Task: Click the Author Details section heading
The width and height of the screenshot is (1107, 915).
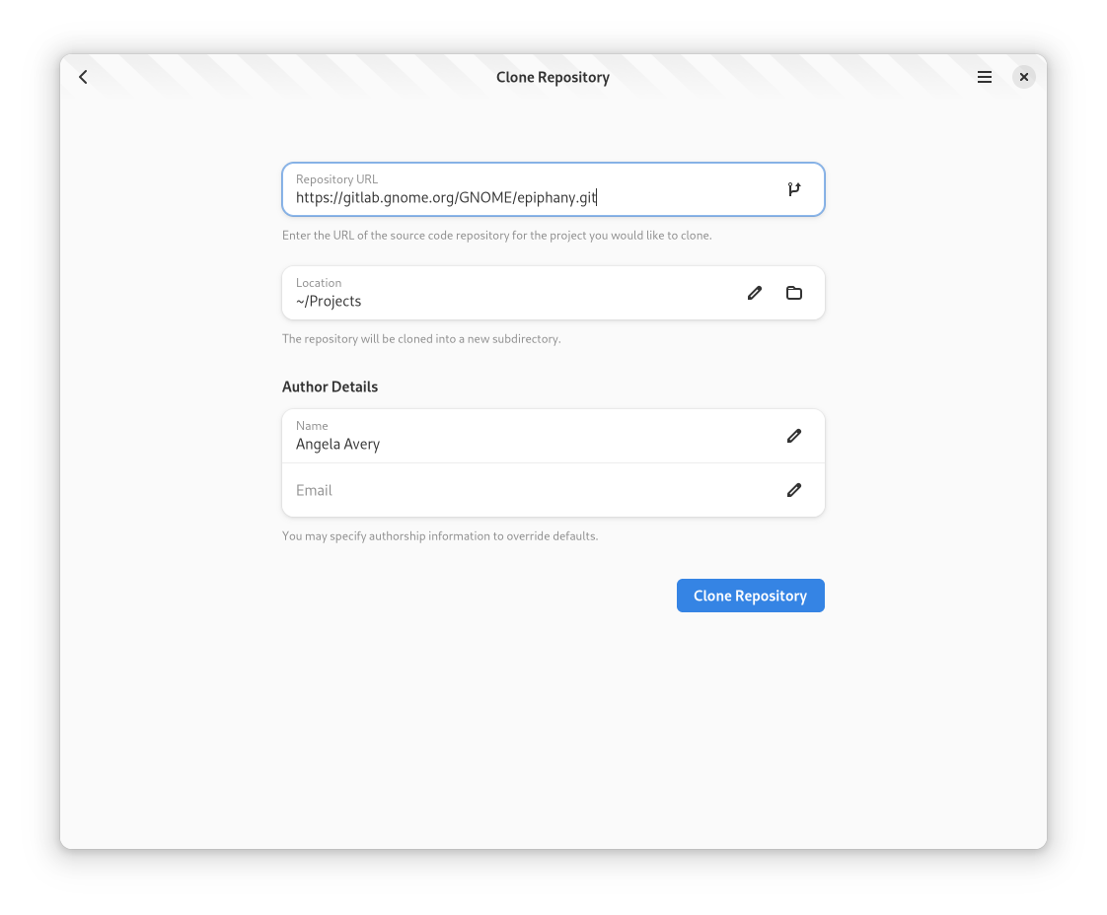Action: 330,387
